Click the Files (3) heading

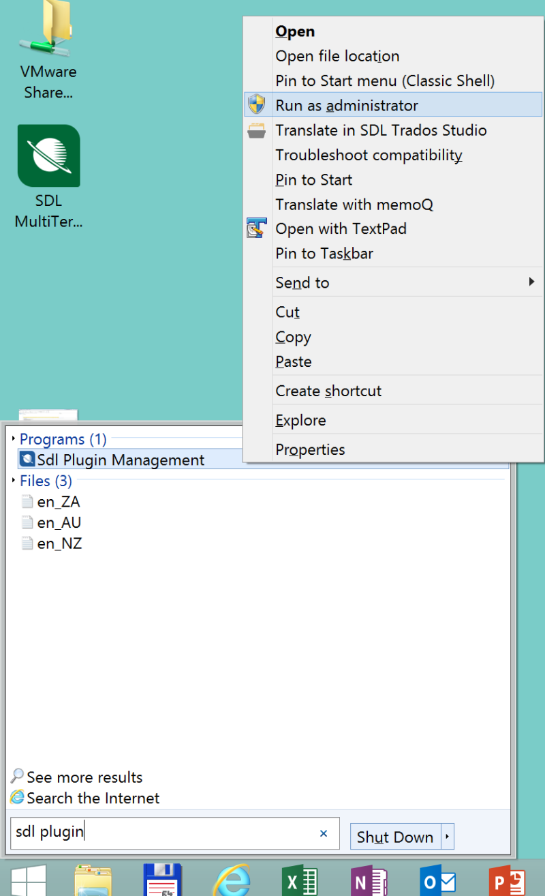pos(46,481)
